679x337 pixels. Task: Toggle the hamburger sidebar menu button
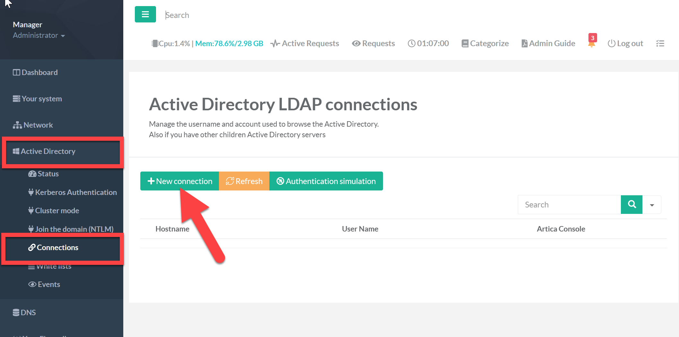pos(145,14)
